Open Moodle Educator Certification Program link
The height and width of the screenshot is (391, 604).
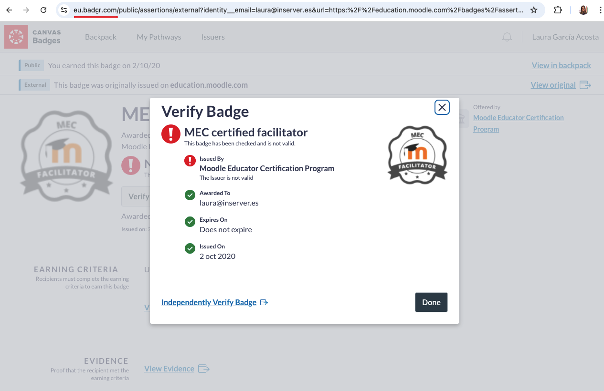click(x=519, y=123)
